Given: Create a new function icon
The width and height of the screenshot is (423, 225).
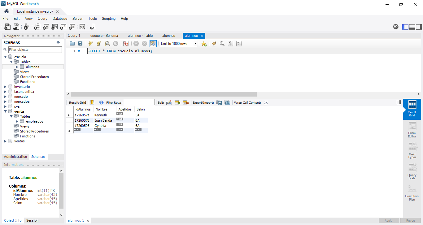Looking at the screenshot, I should click(72, 27).
